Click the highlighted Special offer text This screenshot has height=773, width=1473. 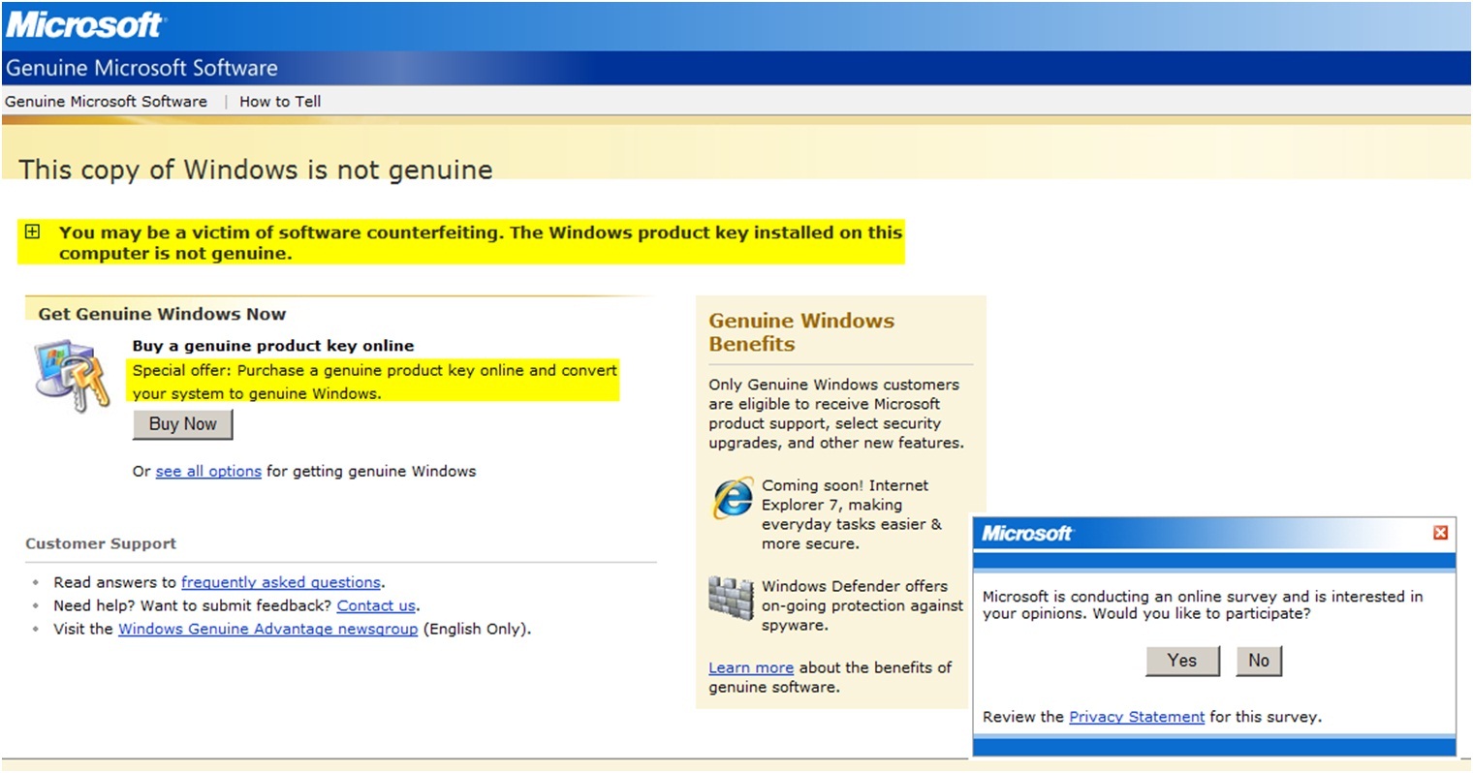[374, 382]
